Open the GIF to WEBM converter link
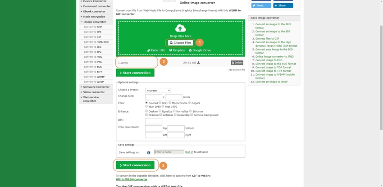This screenshot has width=383, height=187. point(132,179)
